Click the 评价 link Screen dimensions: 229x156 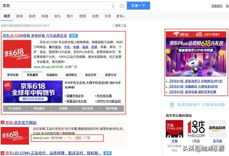pos(78,138)
